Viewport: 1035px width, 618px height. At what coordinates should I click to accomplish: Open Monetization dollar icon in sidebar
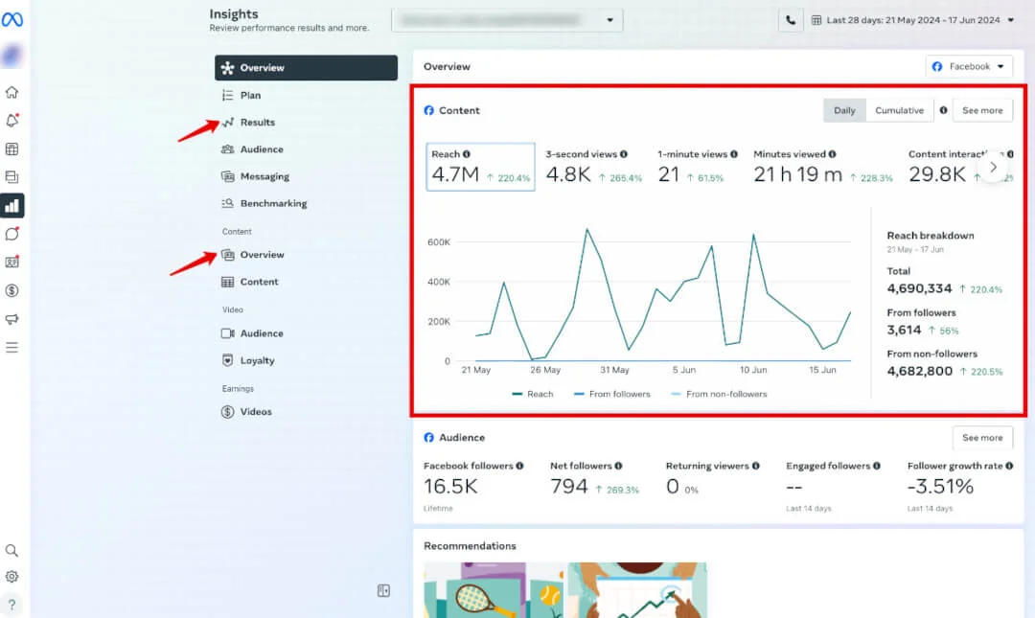(x=11, y=290)
